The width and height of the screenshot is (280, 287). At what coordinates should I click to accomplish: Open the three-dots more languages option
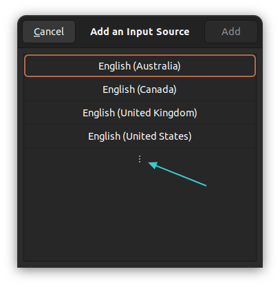click(140, 159)
